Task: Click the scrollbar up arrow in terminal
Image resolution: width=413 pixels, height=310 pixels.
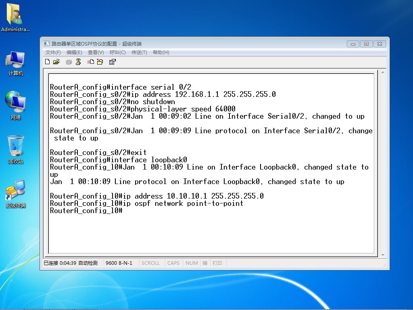Action: tap(383, 72)
